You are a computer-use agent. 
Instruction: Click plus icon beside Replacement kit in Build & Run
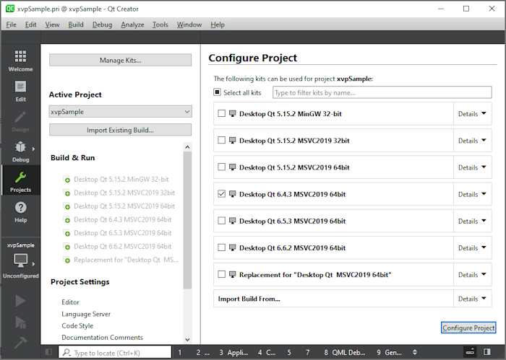(x=67, y=260)
